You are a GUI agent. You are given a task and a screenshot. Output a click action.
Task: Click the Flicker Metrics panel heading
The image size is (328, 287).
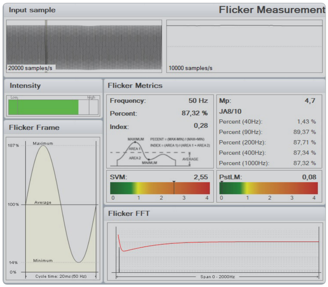[135, 86]
